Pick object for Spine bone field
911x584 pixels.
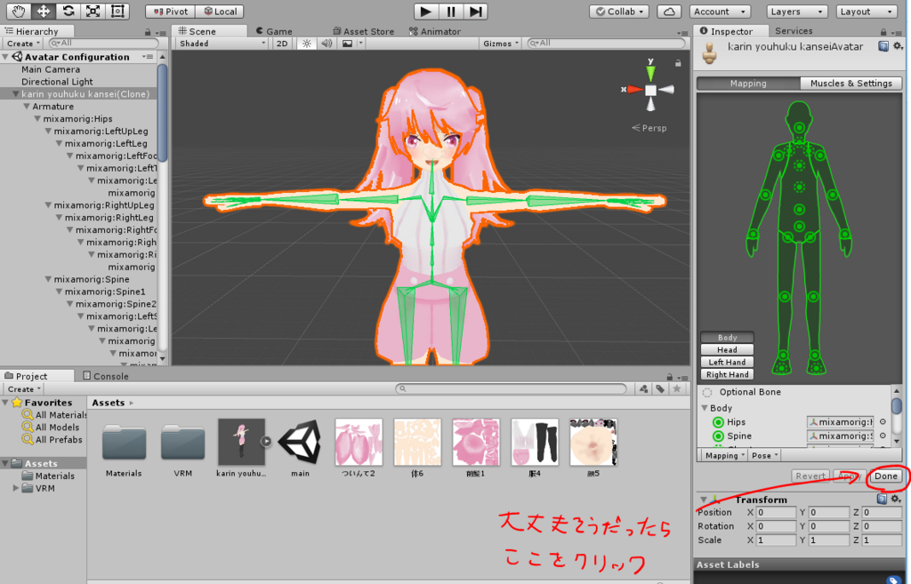[883, 436]
